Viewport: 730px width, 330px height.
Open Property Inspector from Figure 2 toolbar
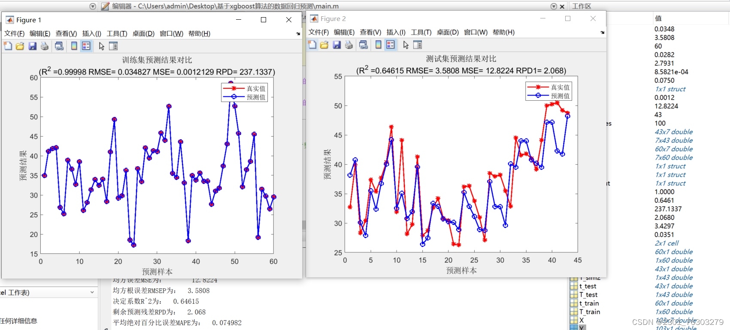(418, 45)
